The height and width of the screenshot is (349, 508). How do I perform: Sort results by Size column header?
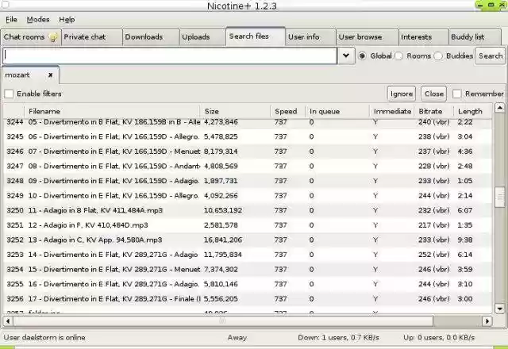[x=235, y=111]
